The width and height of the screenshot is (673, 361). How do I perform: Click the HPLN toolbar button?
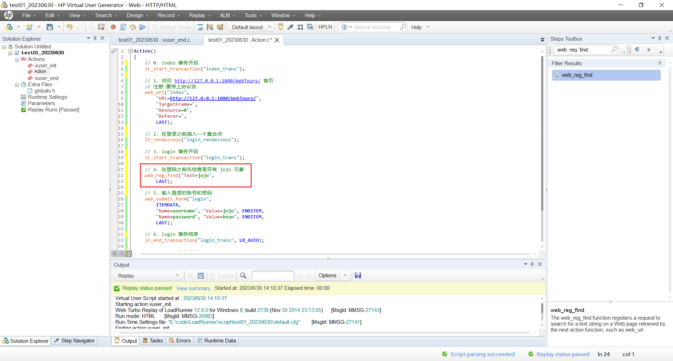pos(325,27)
